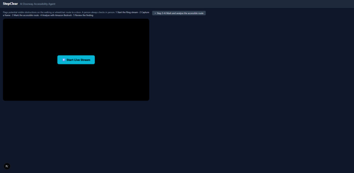Image resolution: width=354 pixels, height=173 pixels.
Task: Click the black video preview area
Action: (76, 60)
